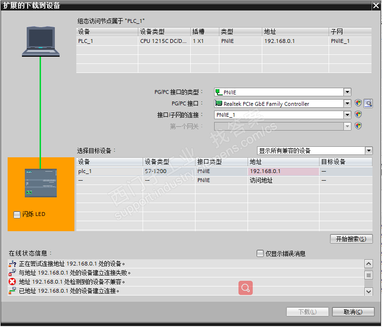Select the plc_1 target device row
Viewport: 382px width, 327px height.
tap(224, 171)
